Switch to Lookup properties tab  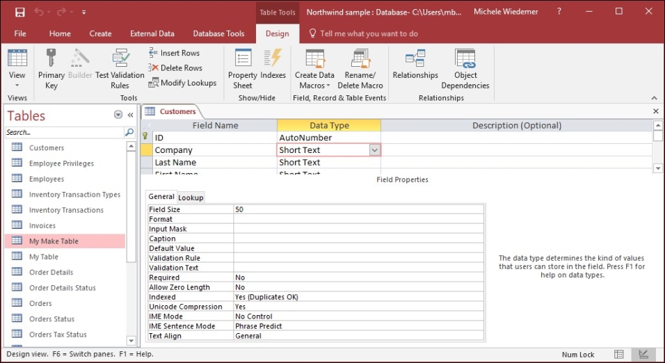[191, 197]
